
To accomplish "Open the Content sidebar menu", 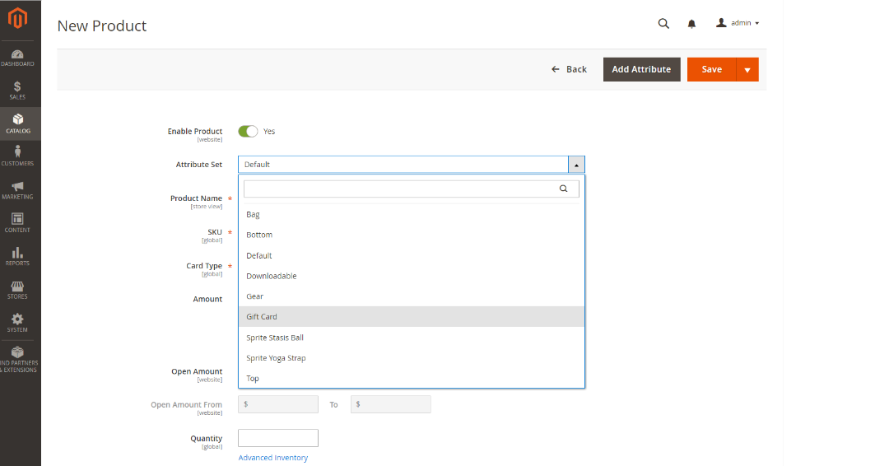I will 17,223.
